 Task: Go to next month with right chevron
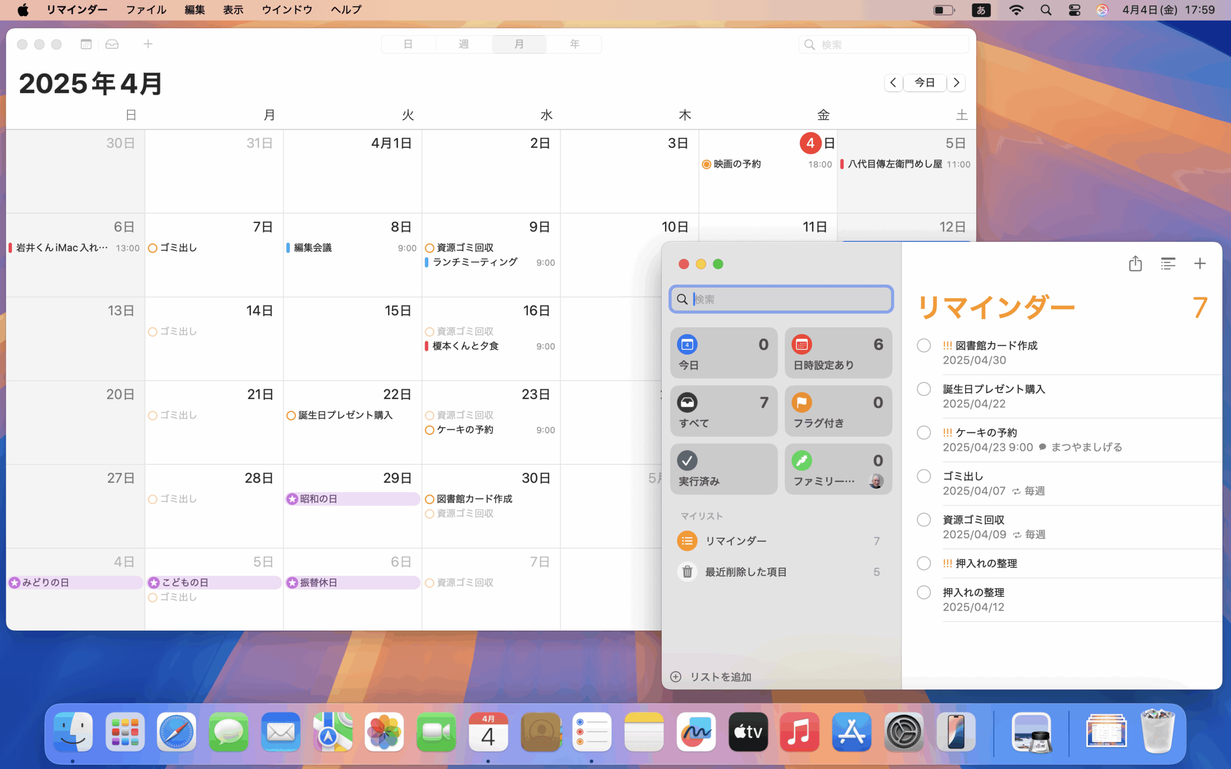point(956,82)
